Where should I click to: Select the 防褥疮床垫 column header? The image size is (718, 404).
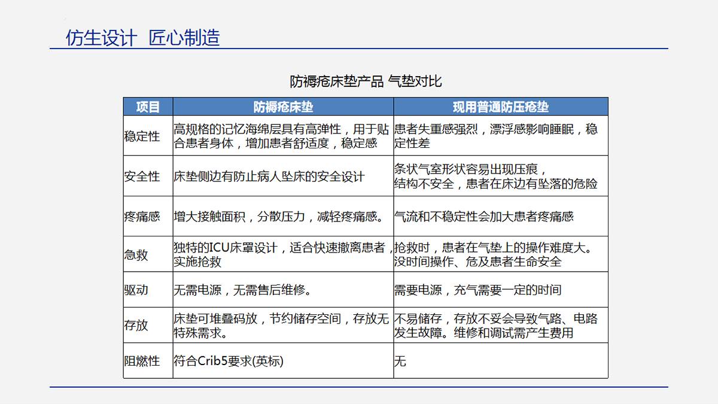[283, 107]
